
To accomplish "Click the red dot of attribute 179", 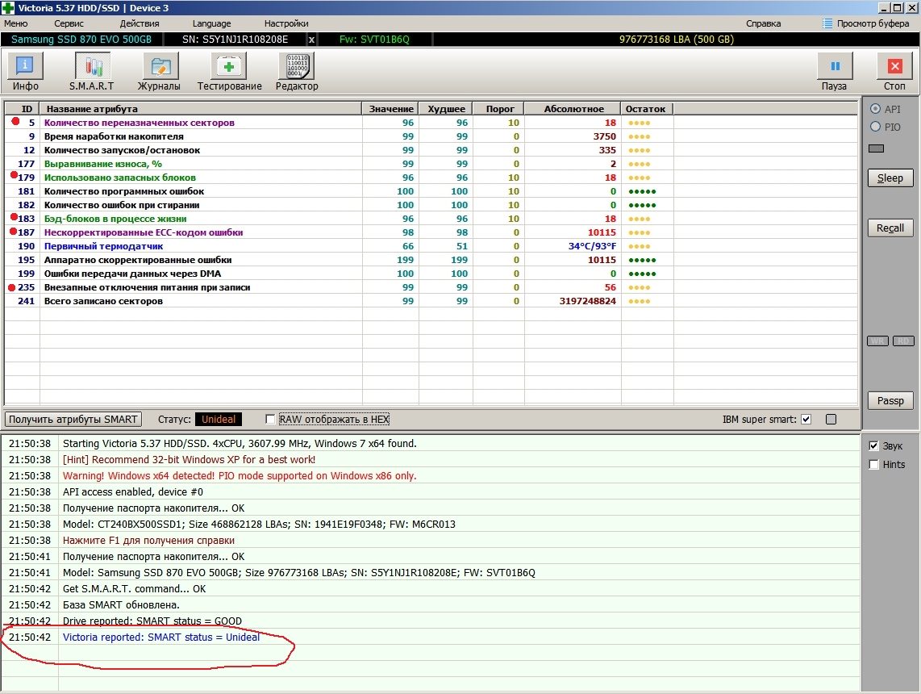I will (x=14, y=175).
